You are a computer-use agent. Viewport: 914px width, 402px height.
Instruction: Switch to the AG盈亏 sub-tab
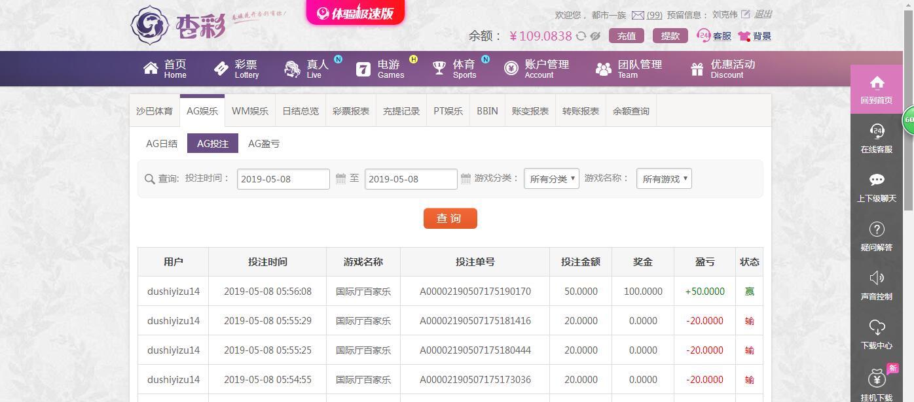pos(263,143)
